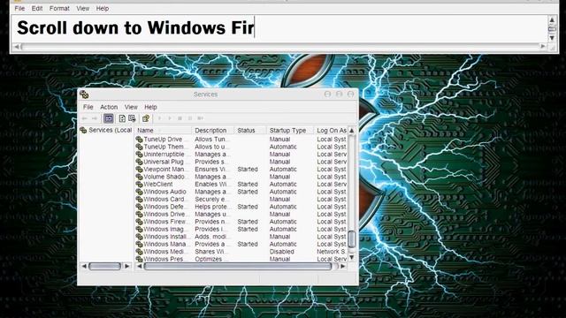Screen dimensions: 566x318
Task: Select the 'Universal Plug' service name
Action: [x=164, y=162]
